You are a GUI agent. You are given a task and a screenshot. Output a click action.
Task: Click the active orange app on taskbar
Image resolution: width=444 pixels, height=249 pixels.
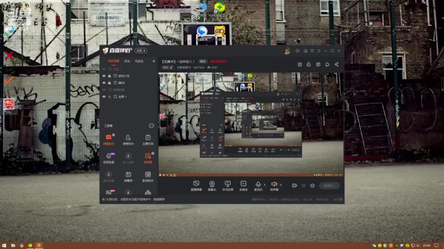point(39,246)
